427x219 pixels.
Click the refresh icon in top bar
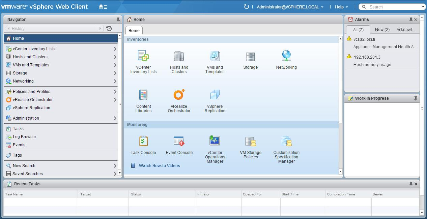click(x=247, y=7)
